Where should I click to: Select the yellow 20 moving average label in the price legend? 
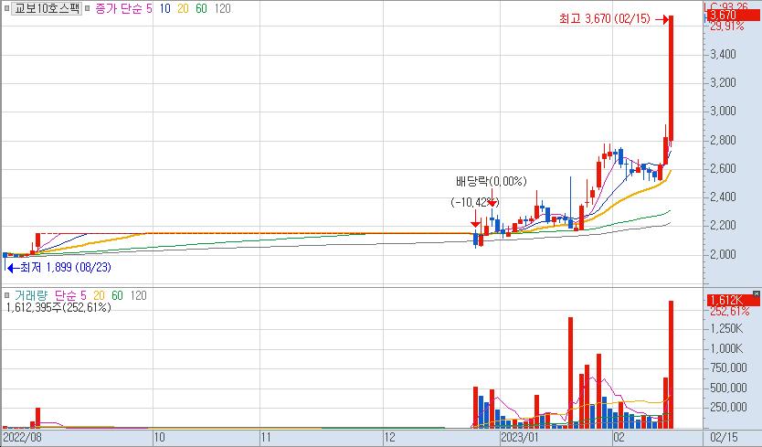(183, 8)
